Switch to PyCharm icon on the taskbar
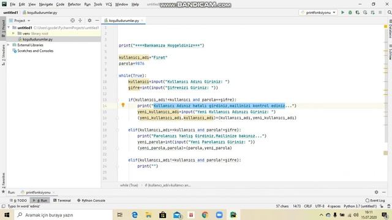This screenshot has width=392, height=220. coord(233,215)
